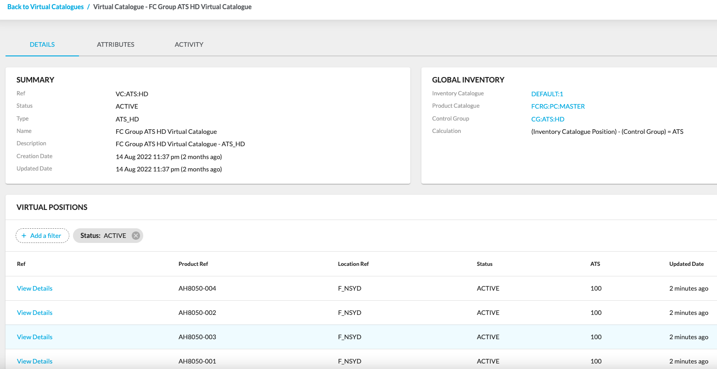The image size is (717, 369).
Task: View Details for product AH8050-001
Action: coord(35,361)
